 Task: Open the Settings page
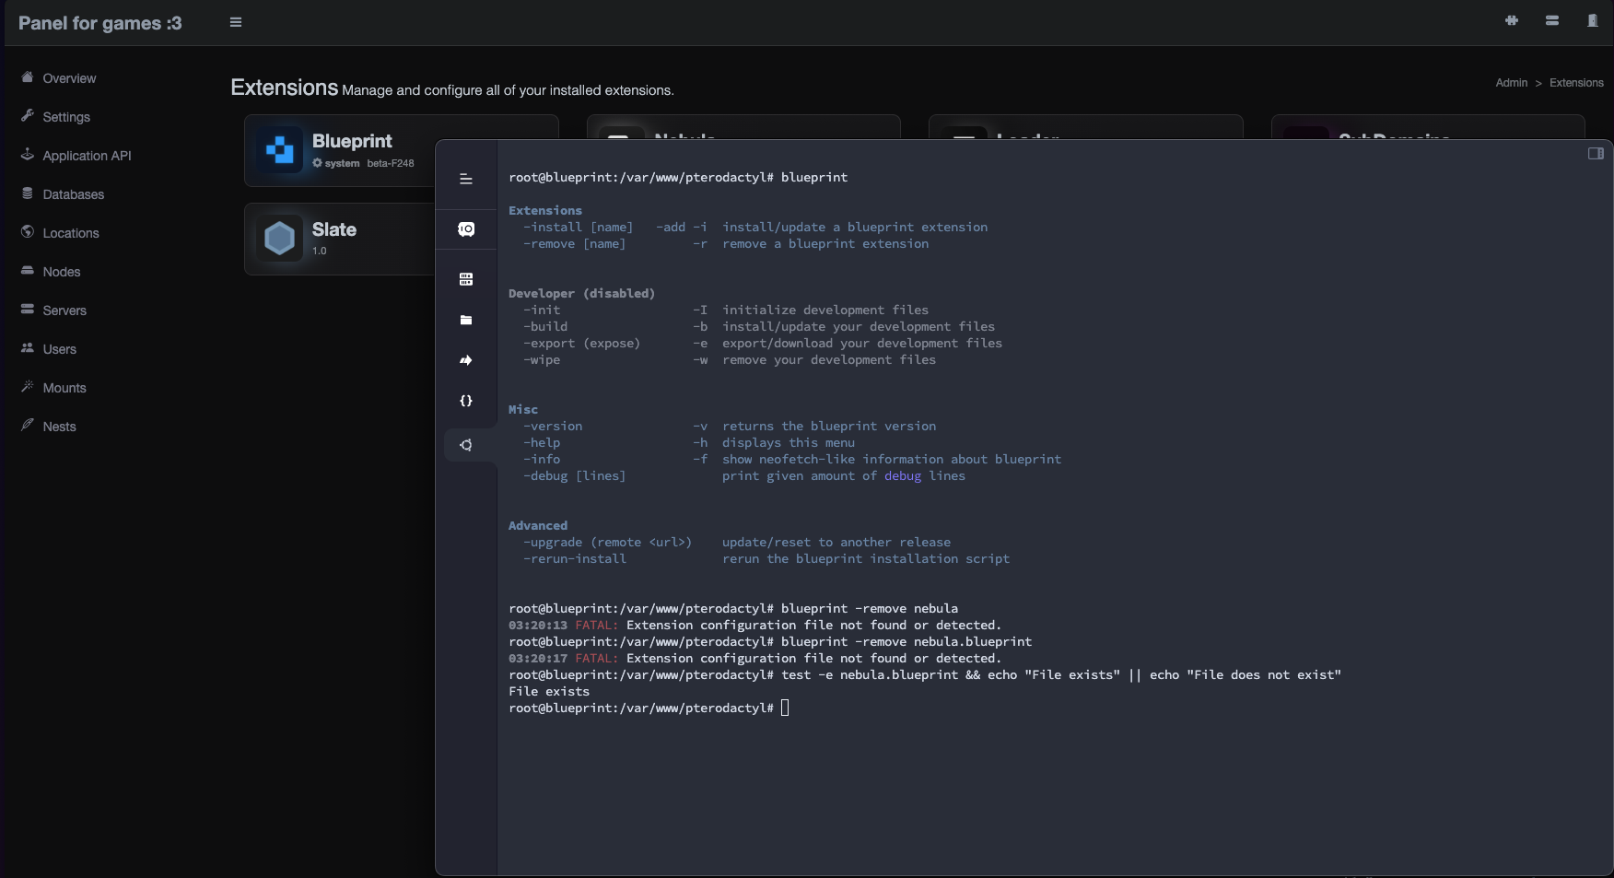pos(66,117)
